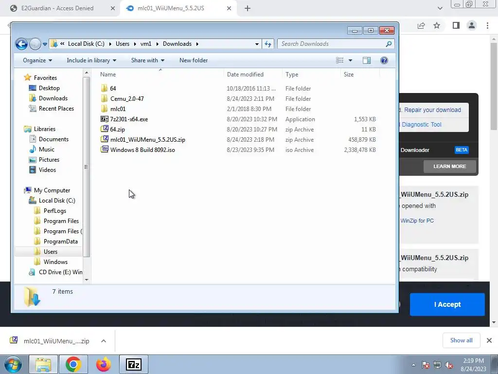Open Windows Start menu orb

(13, 364)
